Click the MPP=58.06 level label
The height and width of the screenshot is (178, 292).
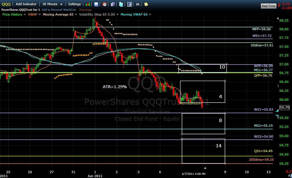tap(261, 29)
